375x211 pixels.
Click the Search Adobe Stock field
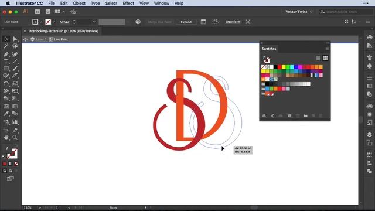346,12
